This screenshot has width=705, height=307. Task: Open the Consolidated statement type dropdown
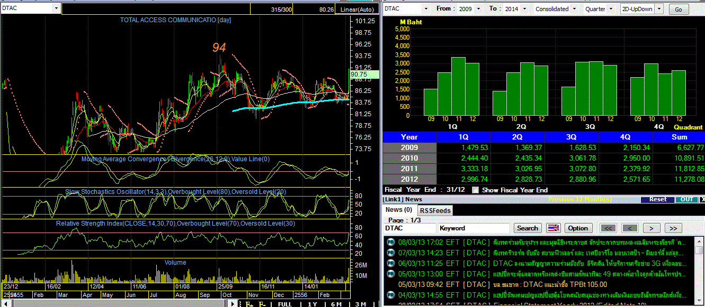point(573,9)
